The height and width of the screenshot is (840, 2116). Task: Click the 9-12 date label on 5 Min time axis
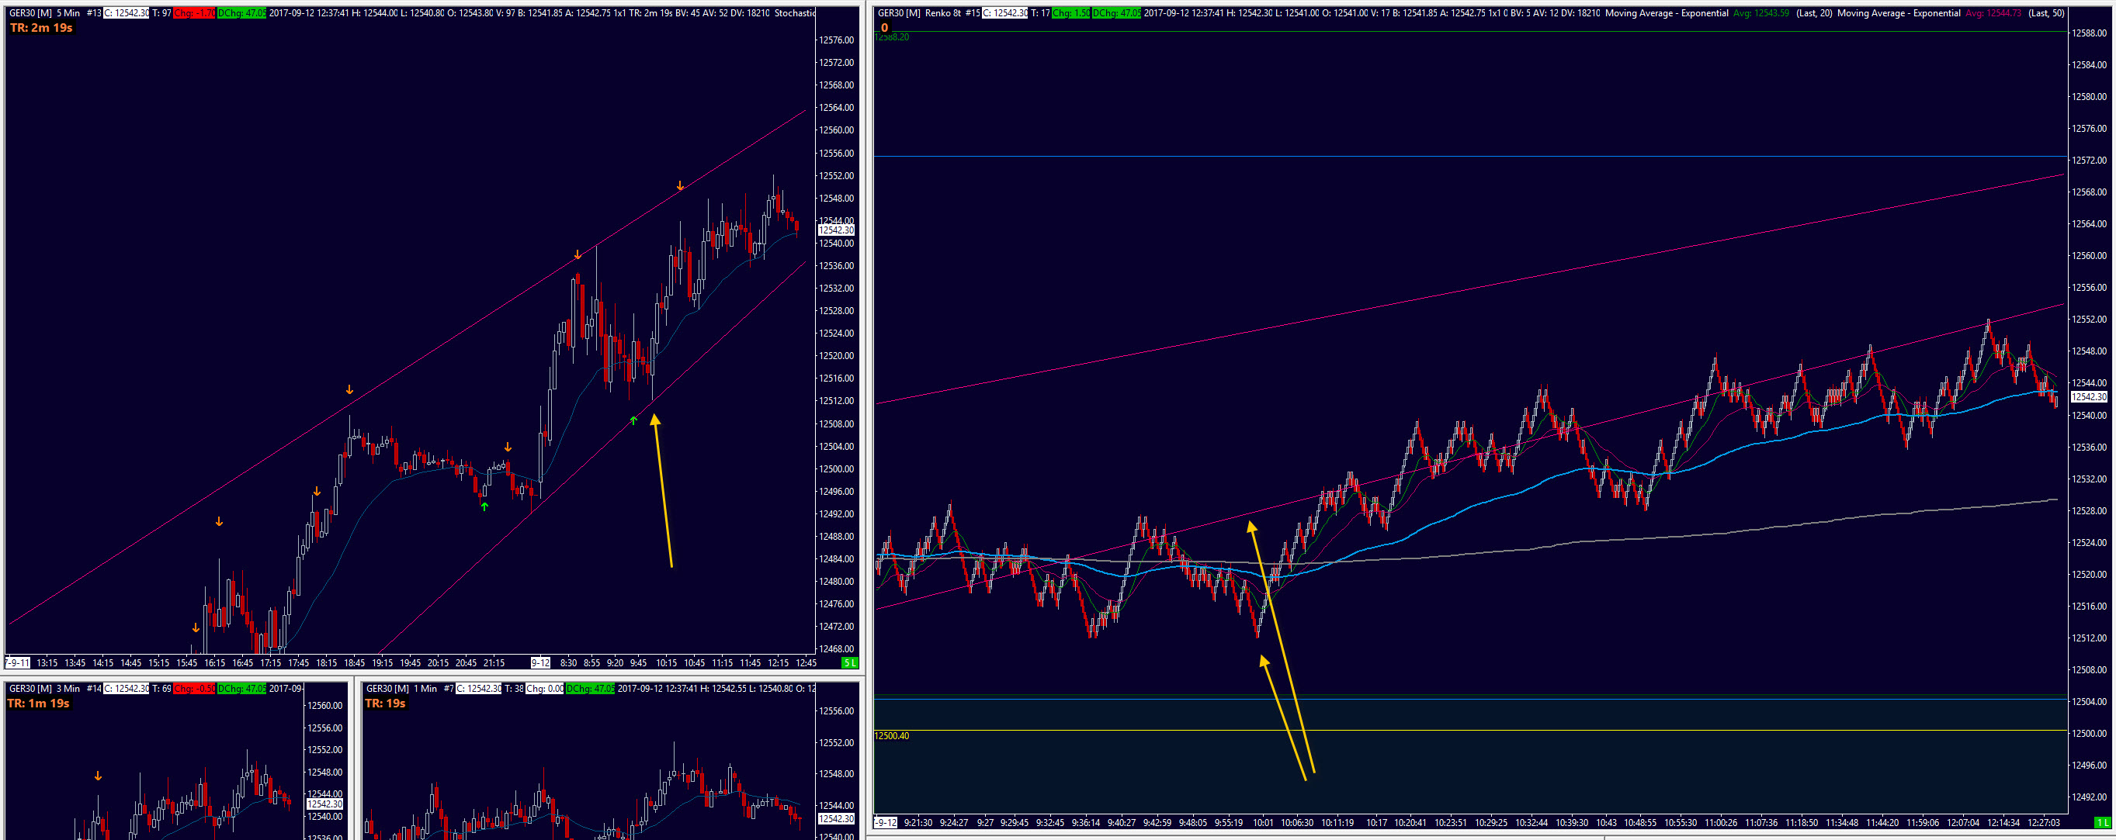click(539, 662)
